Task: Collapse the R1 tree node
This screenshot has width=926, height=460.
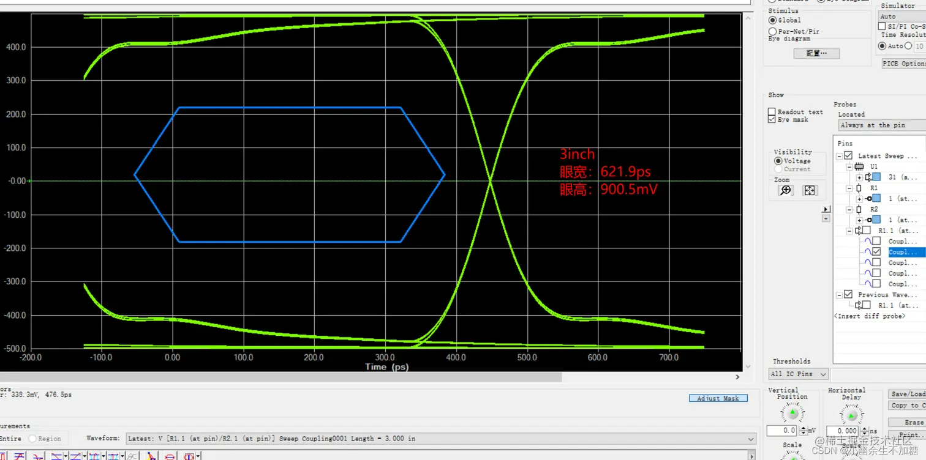Action: pos(849,188)
